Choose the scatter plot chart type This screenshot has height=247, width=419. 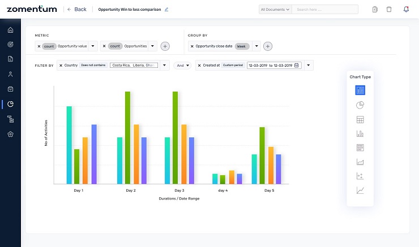click(360, 176)
